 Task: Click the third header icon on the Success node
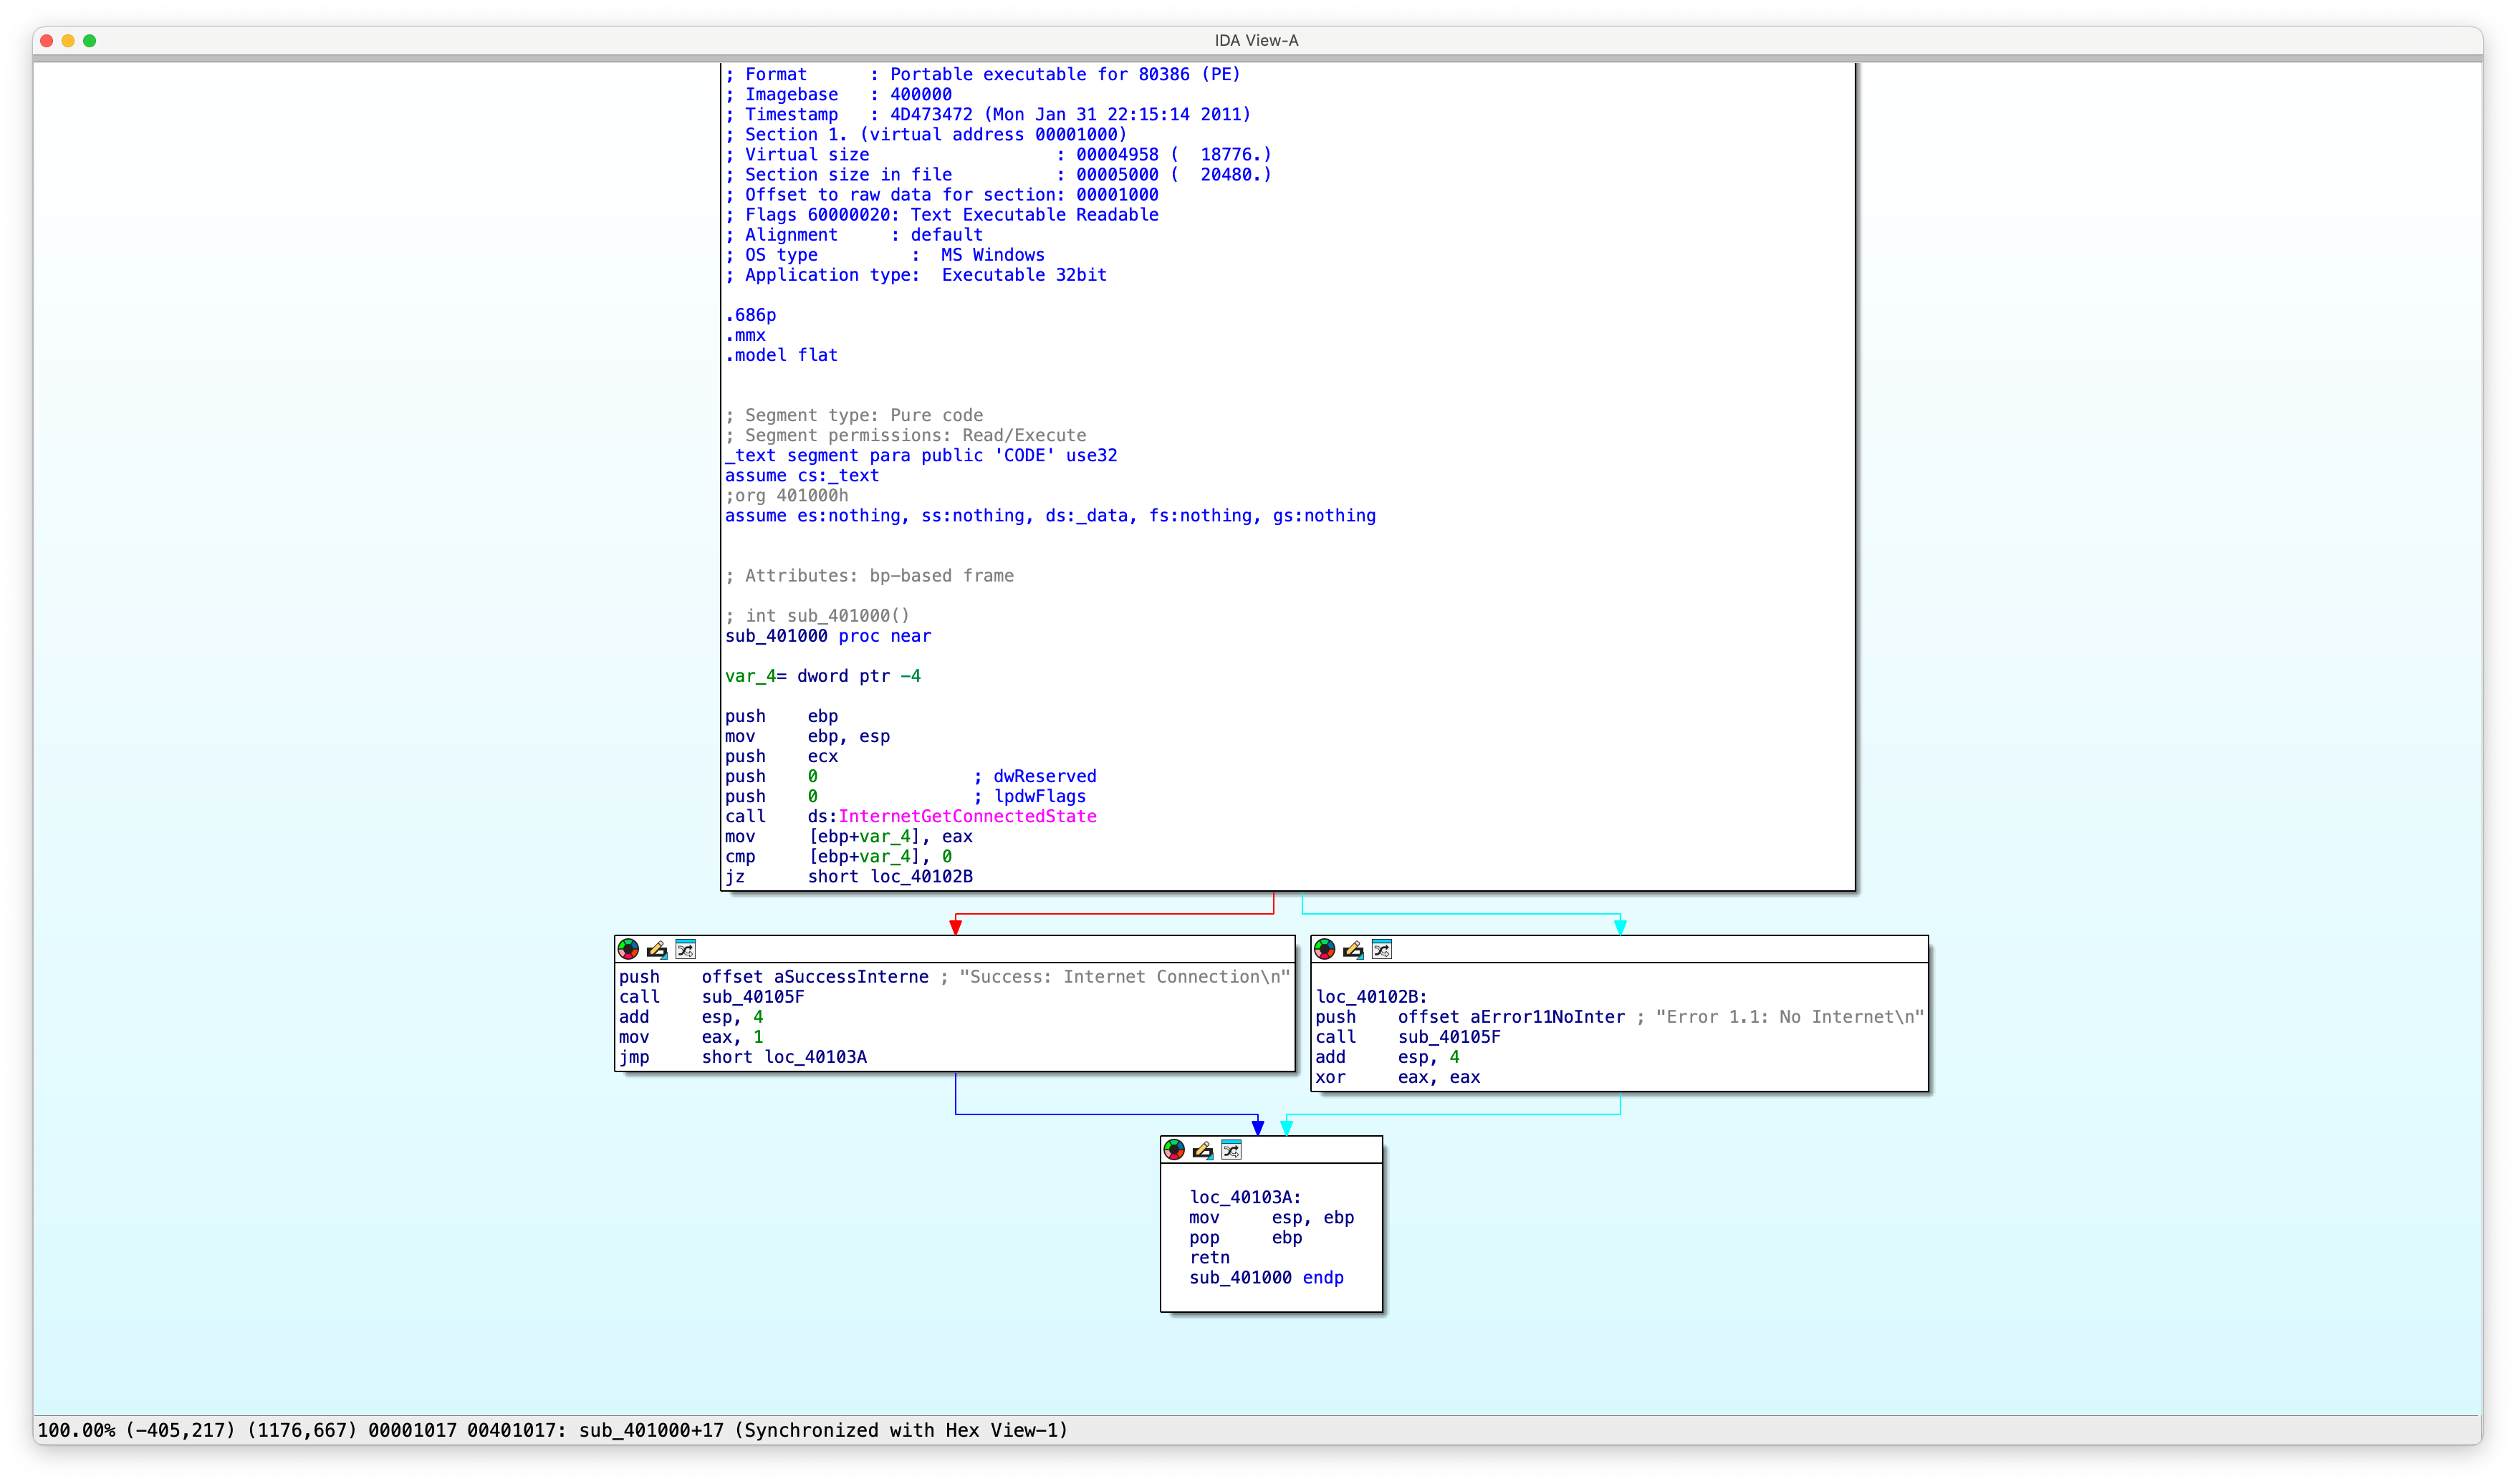[x=685, y=949]
